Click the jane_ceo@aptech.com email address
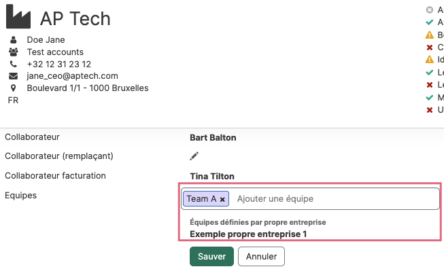444x269 pixels. click(x=73, y=76)
